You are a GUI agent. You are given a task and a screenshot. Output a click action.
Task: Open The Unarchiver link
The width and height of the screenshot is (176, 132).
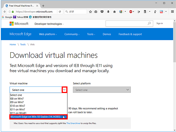[x=73, y=123]
